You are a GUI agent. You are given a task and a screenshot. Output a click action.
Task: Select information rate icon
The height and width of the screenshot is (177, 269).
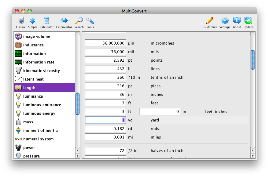(18, 62)
